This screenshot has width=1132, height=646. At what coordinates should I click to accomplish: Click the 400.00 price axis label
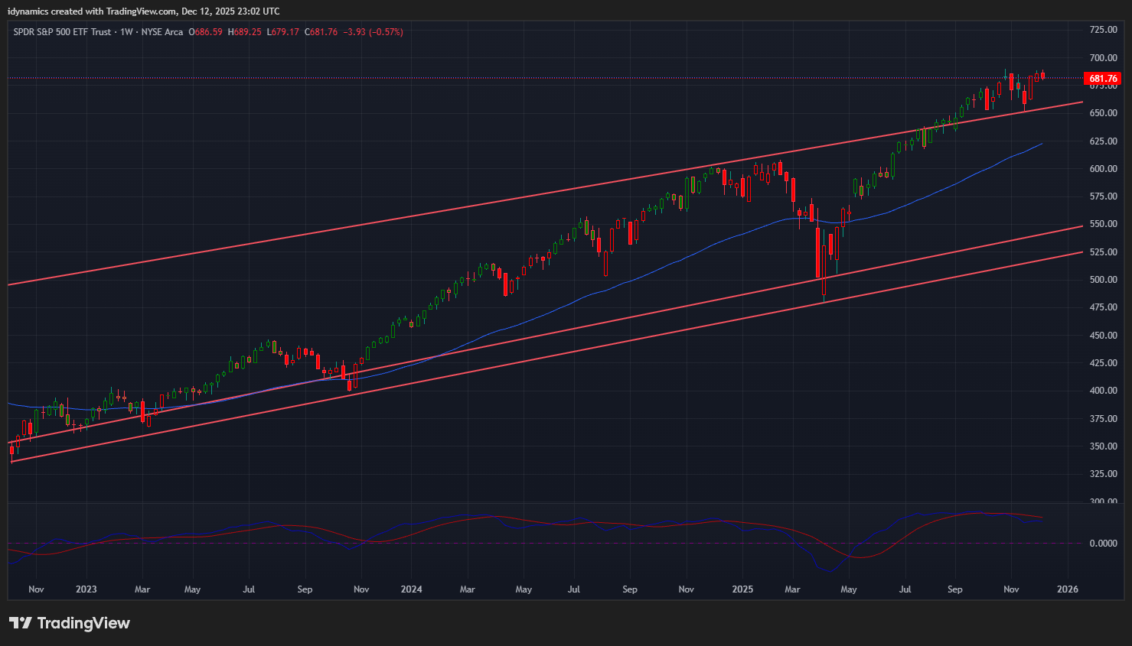point(1103,391)
